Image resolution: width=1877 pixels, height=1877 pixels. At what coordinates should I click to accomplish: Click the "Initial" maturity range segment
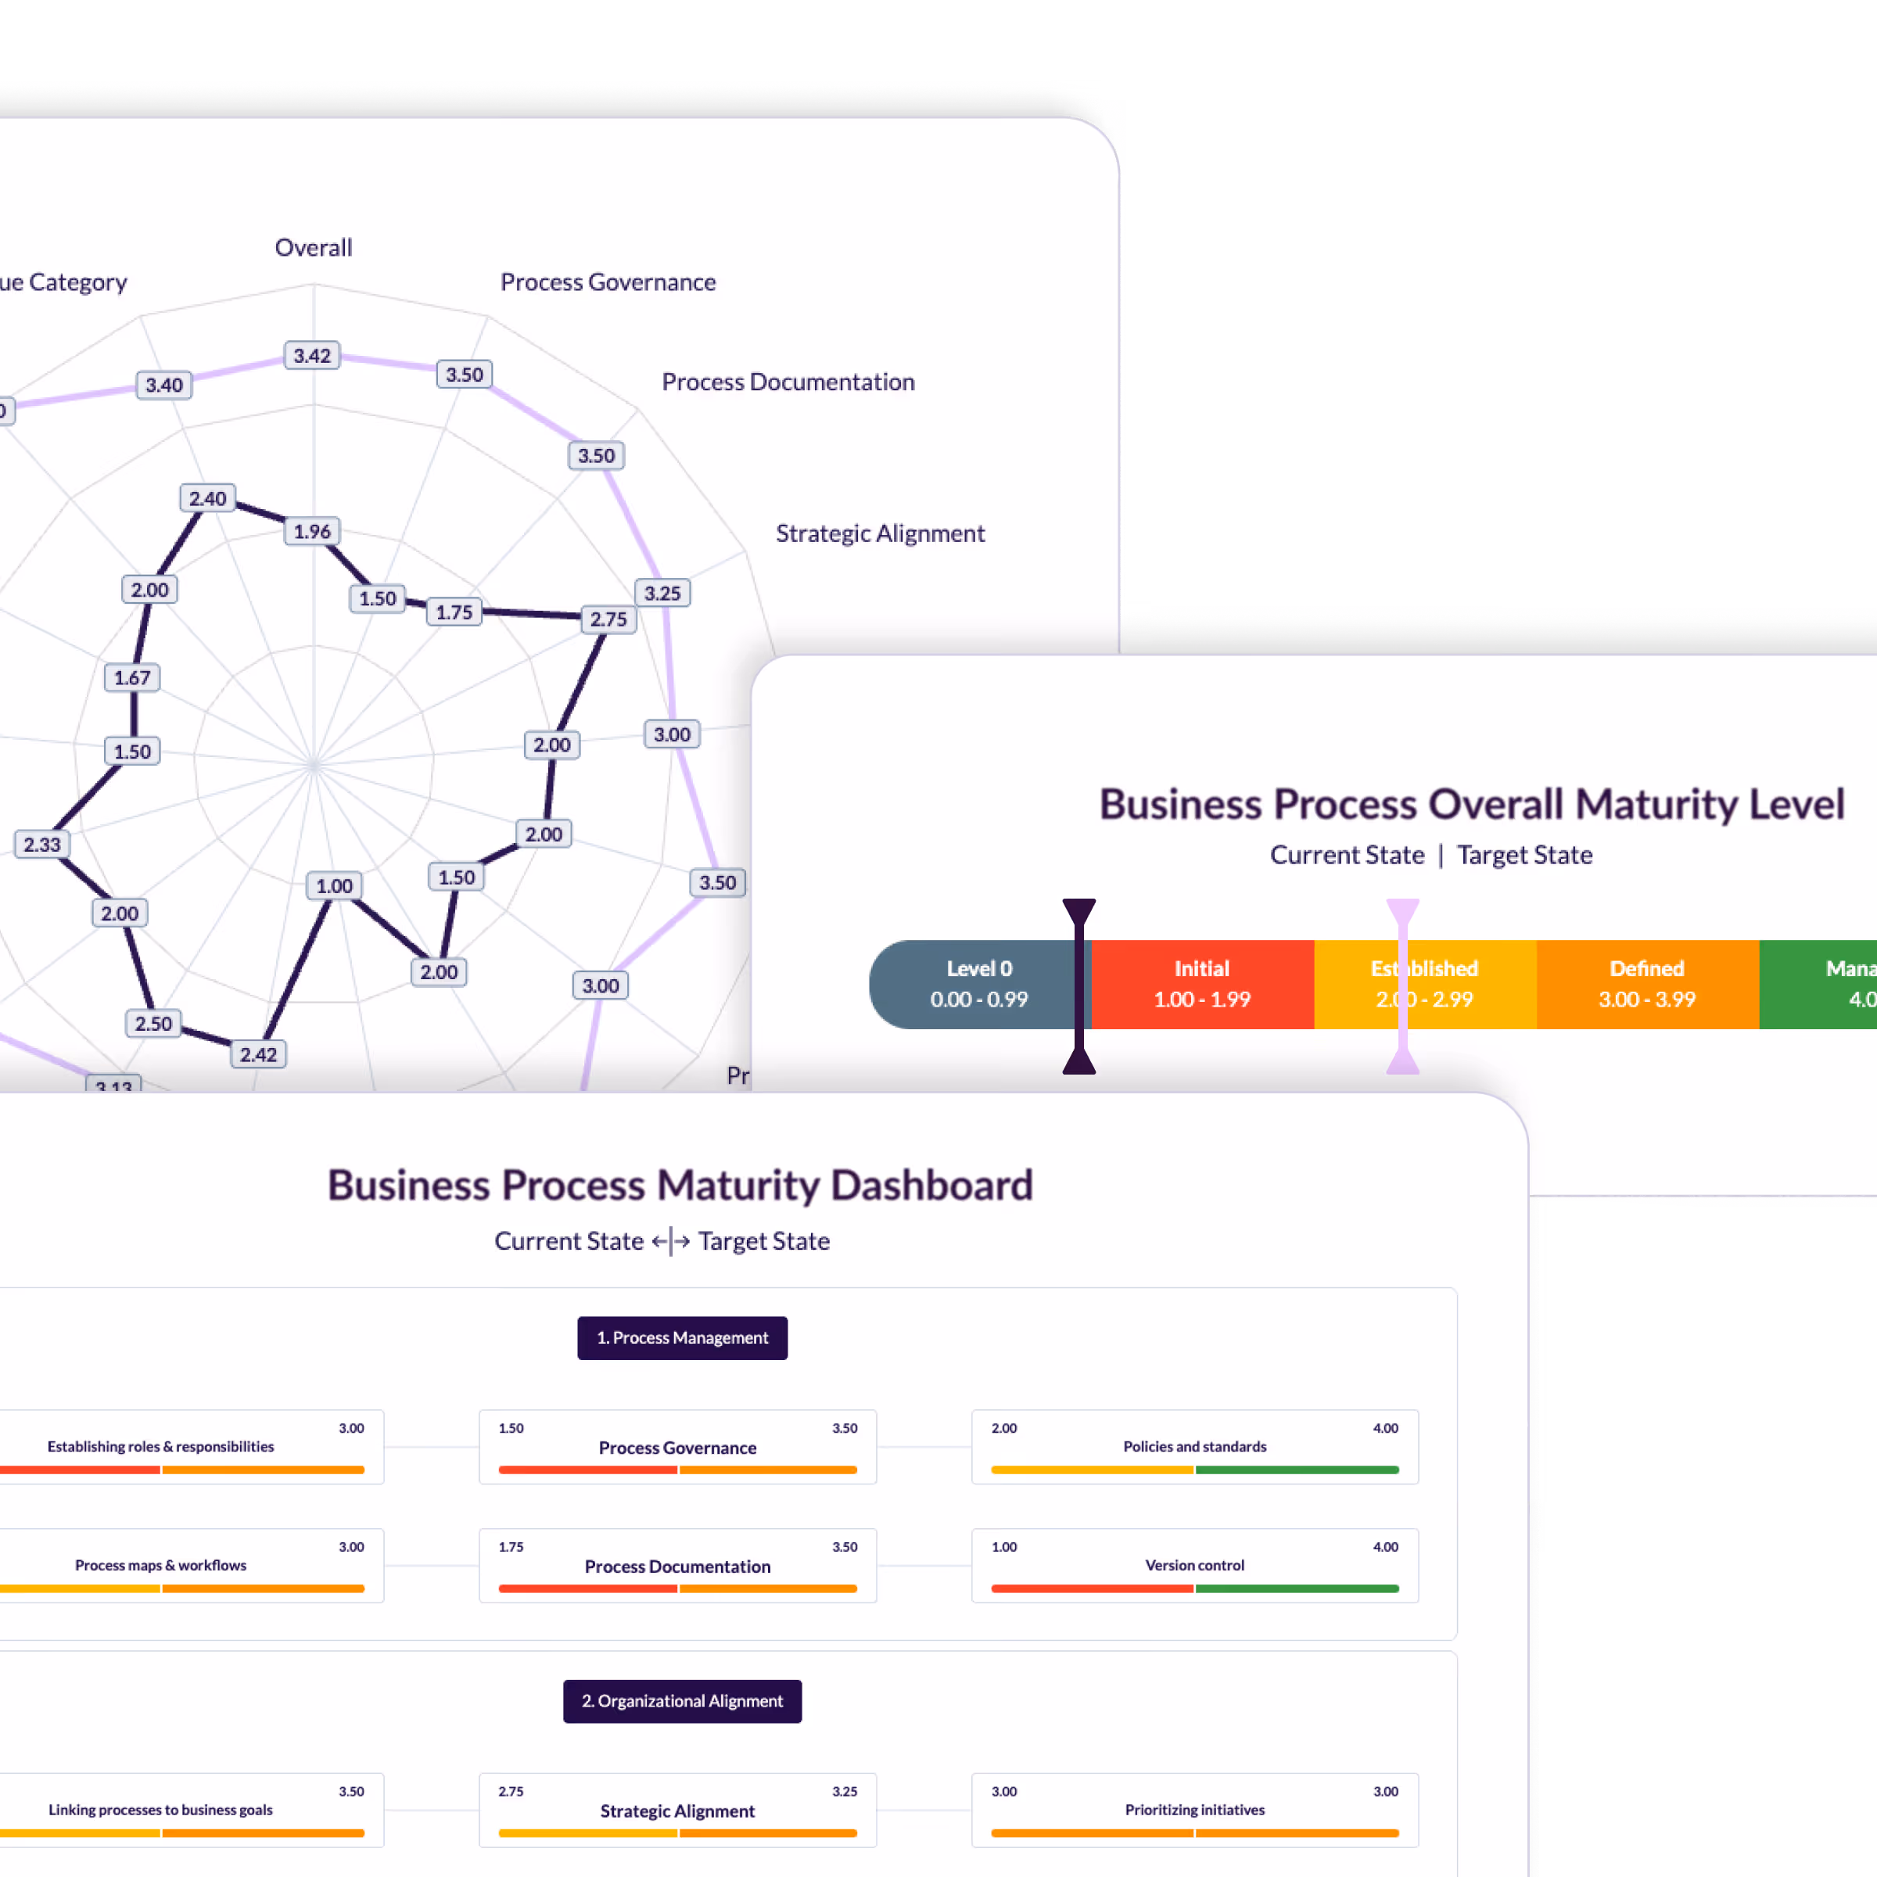tap(1202, 984)
